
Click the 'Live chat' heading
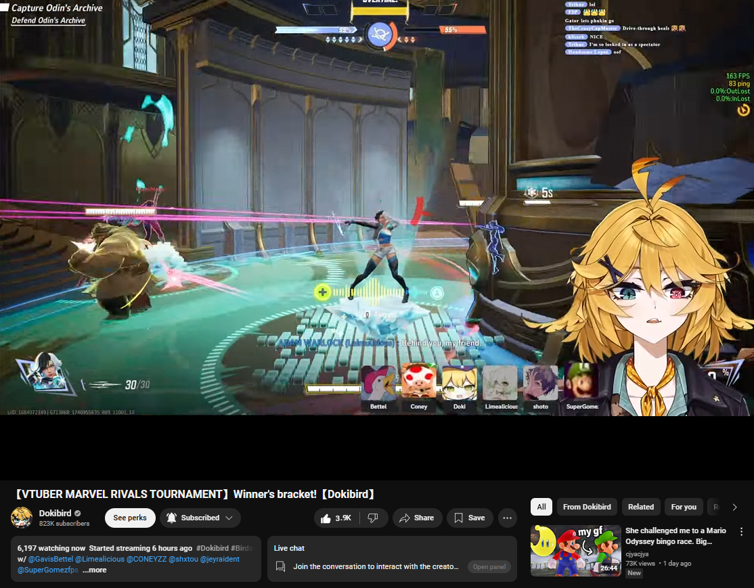tap(289, 548)
